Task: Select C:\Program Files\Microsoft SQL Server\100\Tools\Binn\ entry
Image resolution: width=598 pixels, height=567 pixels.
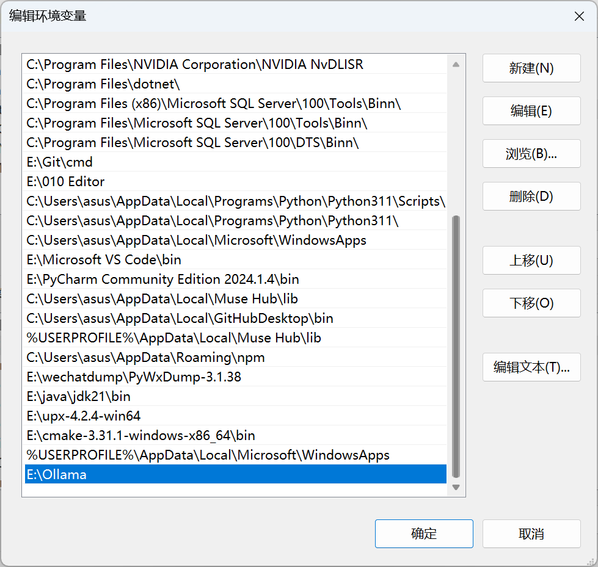Action: [x=236, y=123]
